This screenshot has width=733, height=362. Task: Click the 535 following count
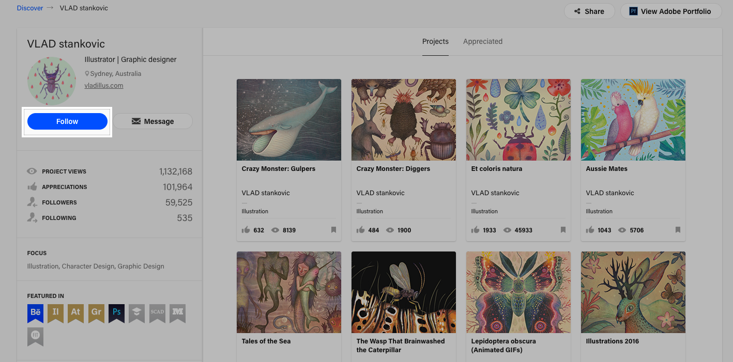coord(185,218)
